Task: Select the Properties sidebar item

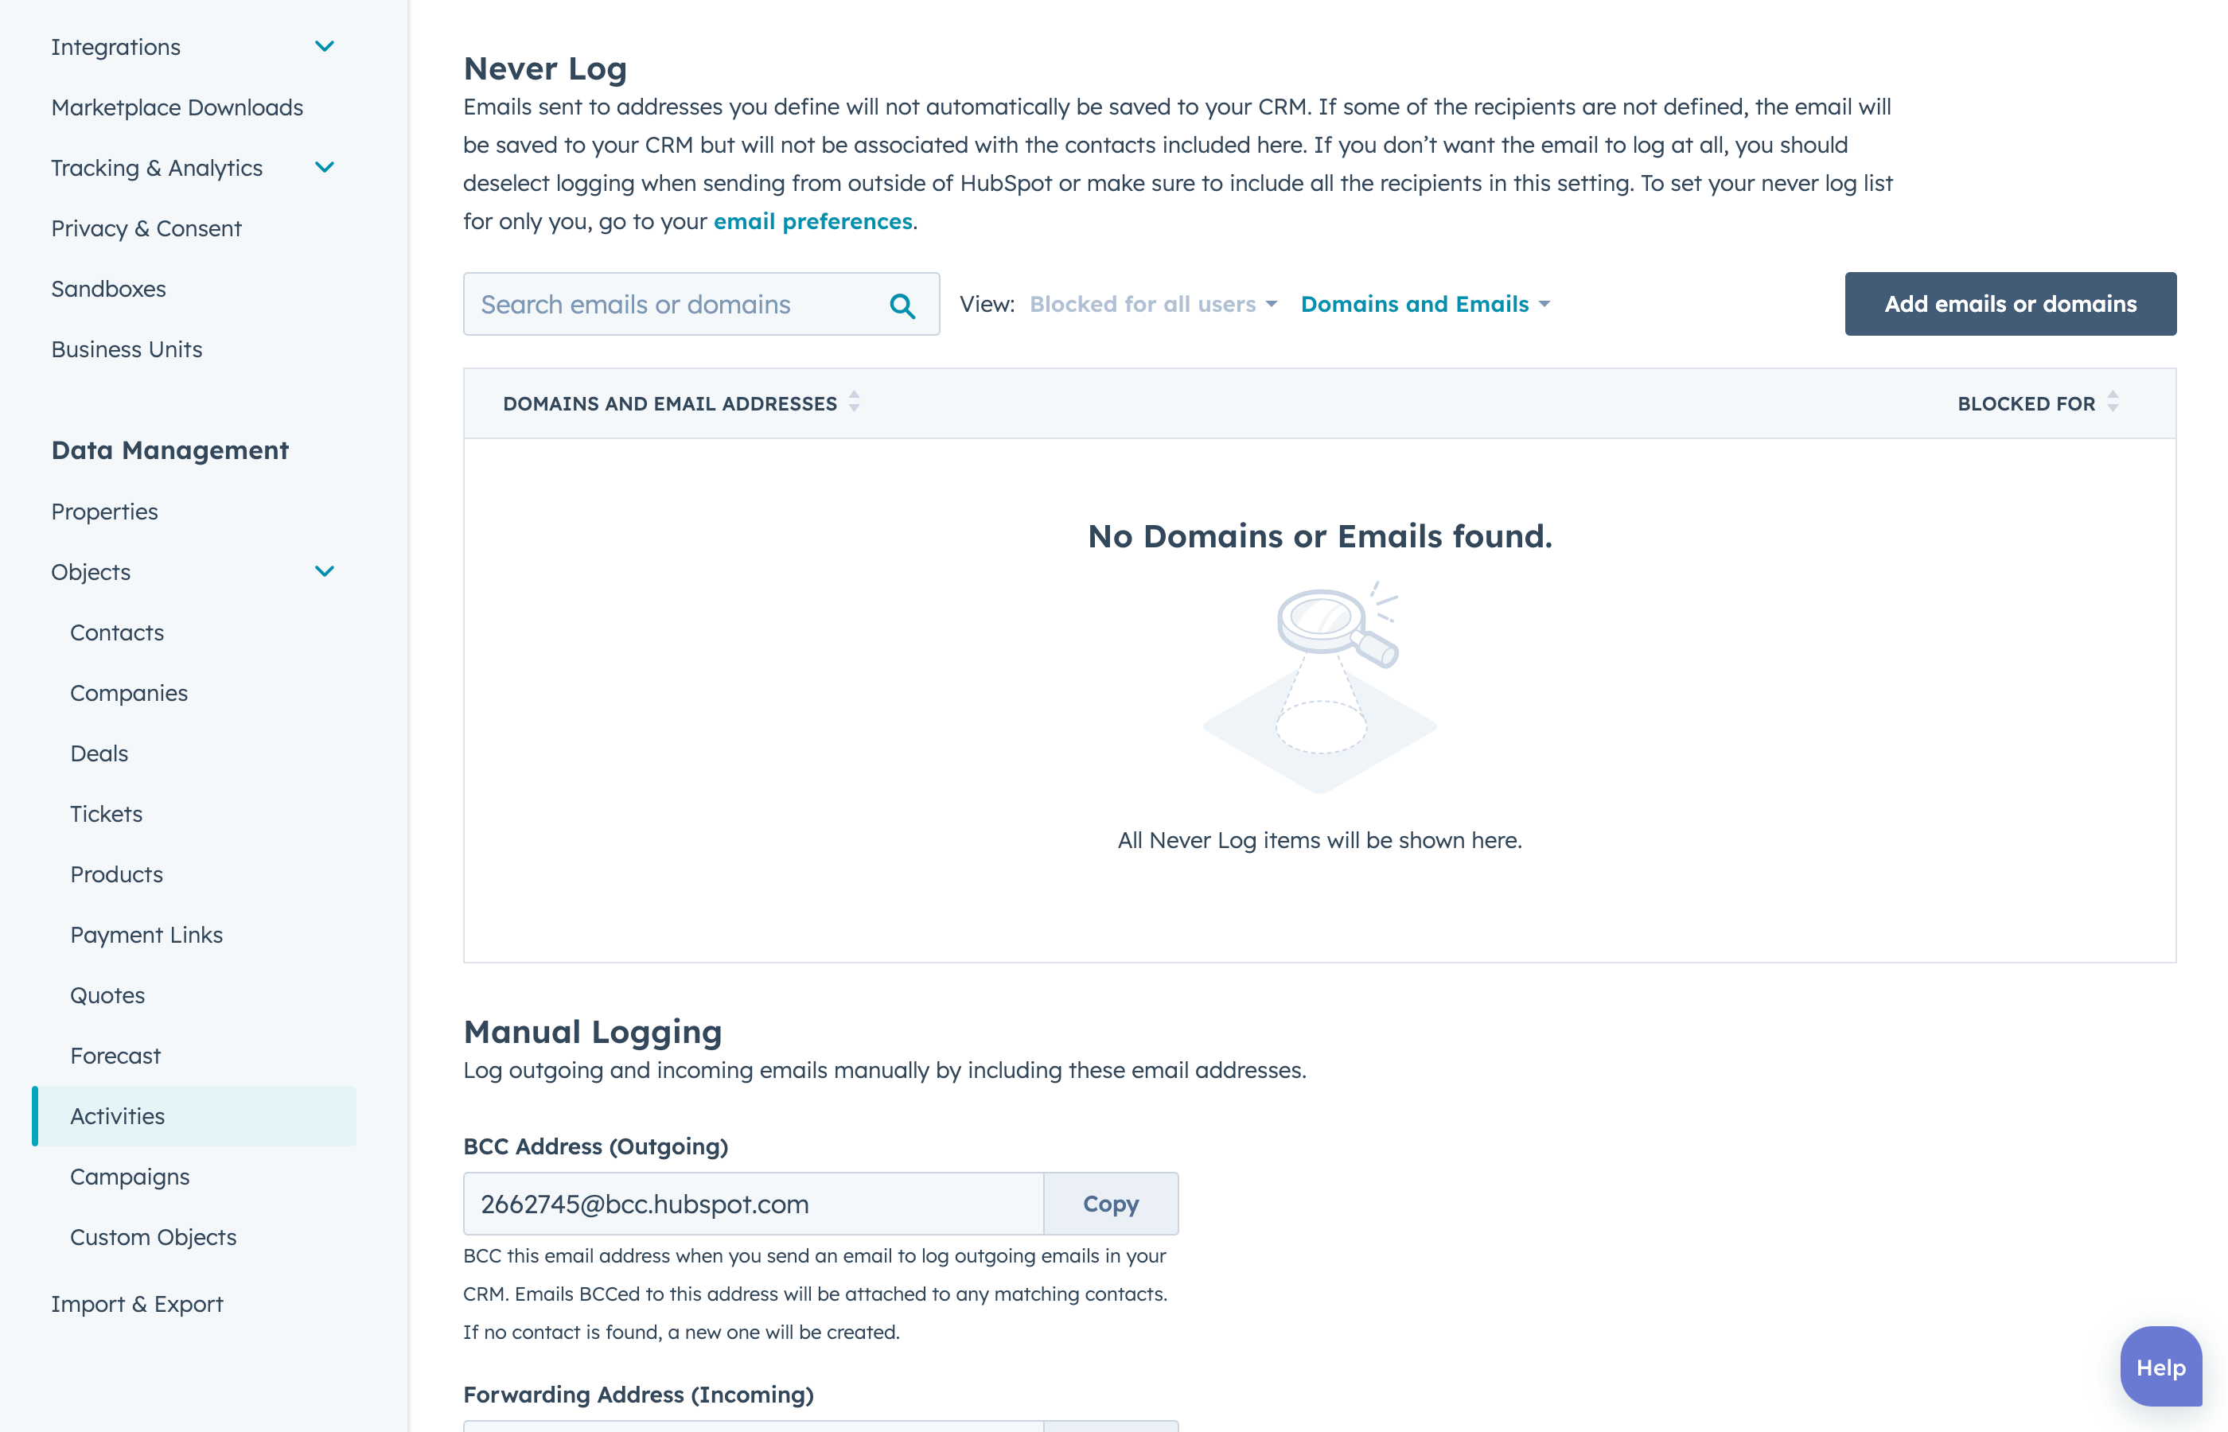Action: coord(104,510)
